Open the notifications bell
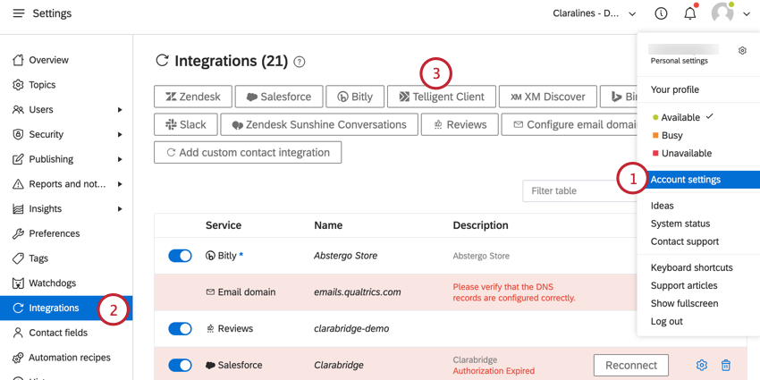760x380 pixels. 689,13
